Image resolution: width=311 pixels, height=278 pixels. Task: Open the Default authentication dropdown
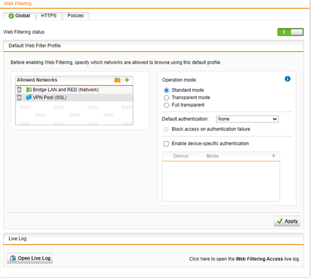coord(247,119)
